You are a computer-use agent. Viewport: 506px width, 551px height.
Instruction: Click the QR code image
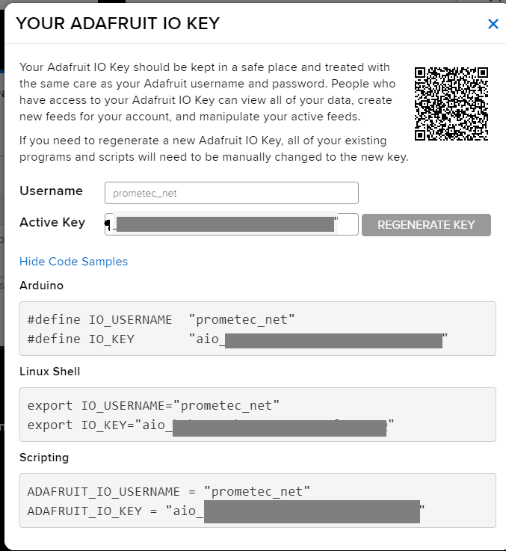point(451,104)
